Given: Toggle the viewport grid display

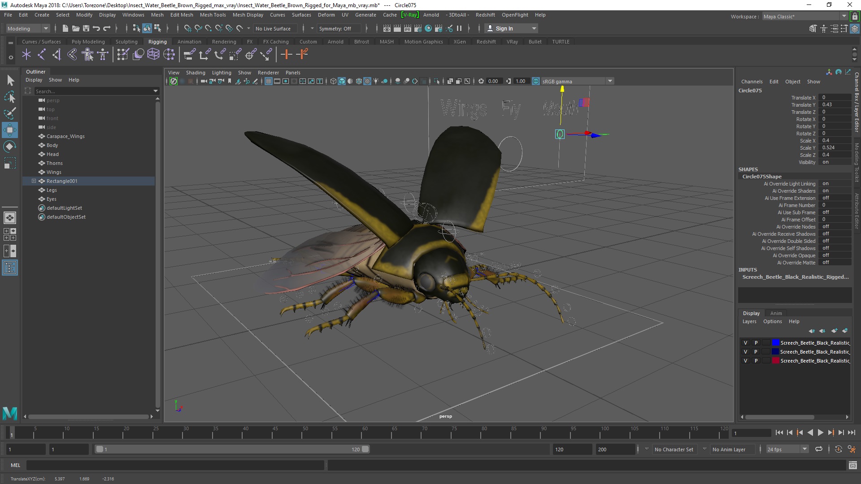Looking at the screenshot, I should coord(268,81).
